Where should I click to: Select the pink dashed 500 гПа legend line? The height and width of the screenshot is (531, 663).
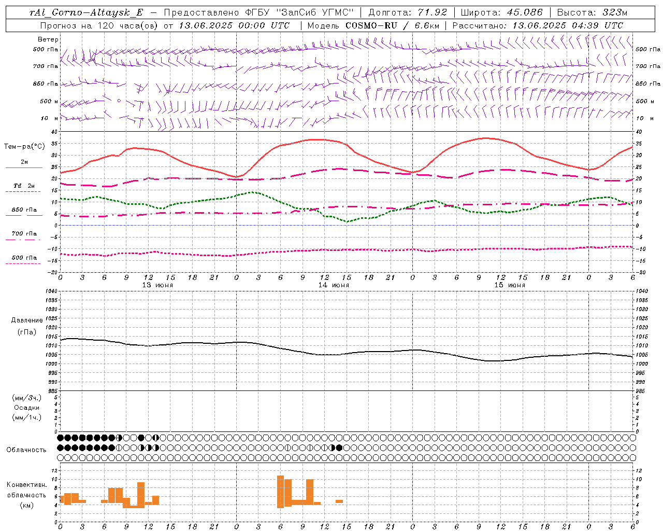23,264
